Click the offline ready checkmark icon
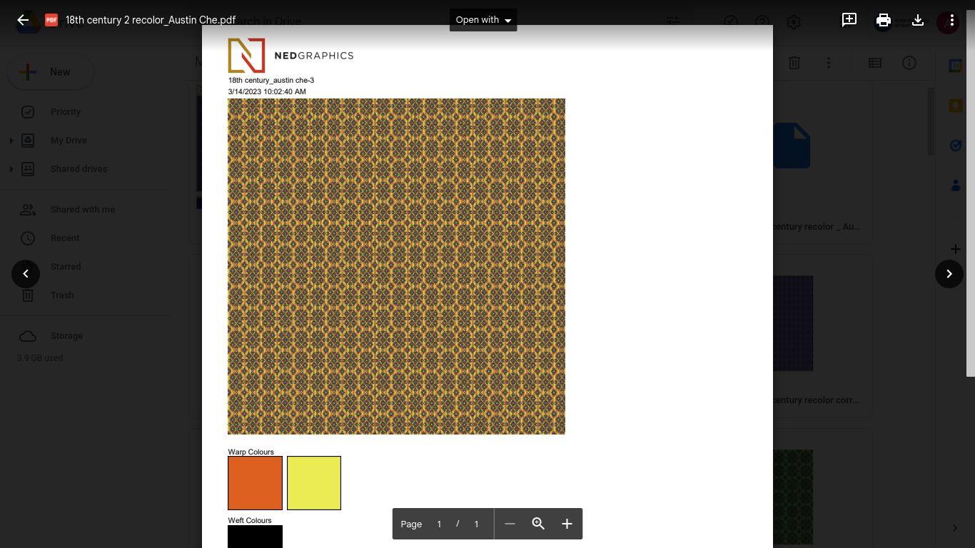 click(x=731, y=22)
